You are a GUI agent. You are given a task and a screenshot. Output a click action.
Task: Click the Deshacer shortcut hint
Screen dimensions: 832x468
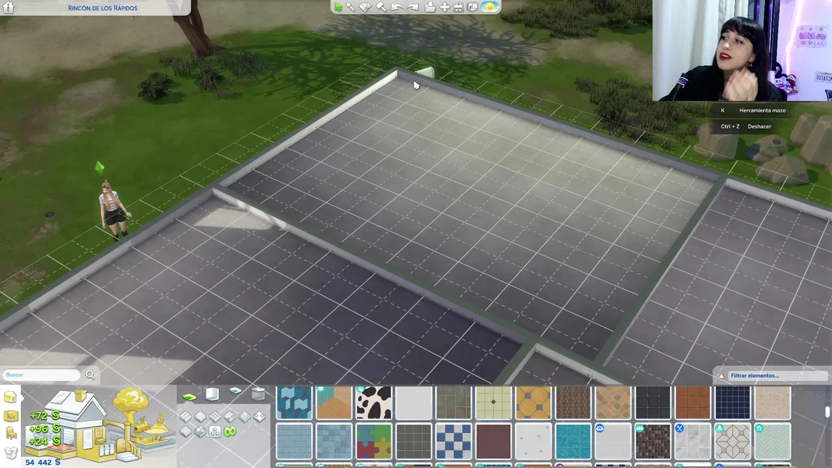(759, 127)
